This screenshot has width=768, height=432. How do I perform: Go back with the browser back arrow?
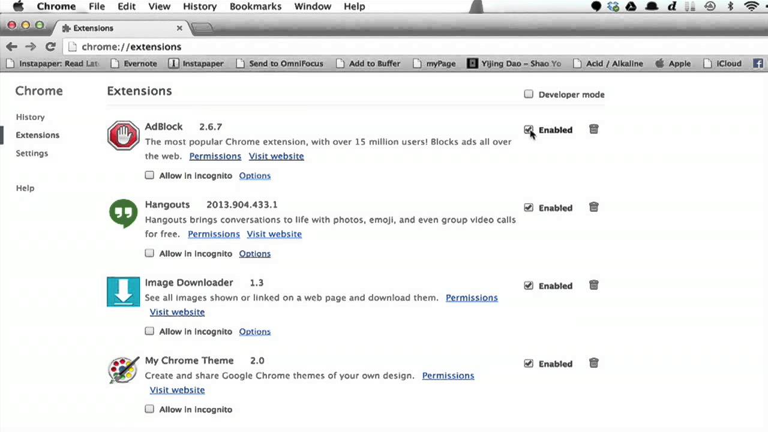point(11,46)
